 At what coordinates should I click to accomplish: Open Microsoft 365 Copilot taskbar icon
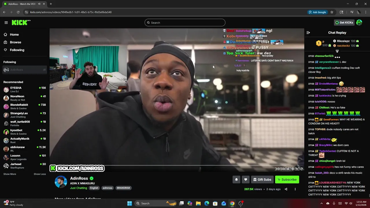click(x=190, y=203)
